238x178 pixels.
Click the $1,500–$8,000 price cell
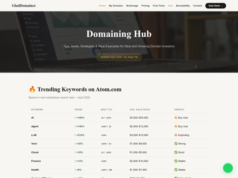(x=138, y=144)
